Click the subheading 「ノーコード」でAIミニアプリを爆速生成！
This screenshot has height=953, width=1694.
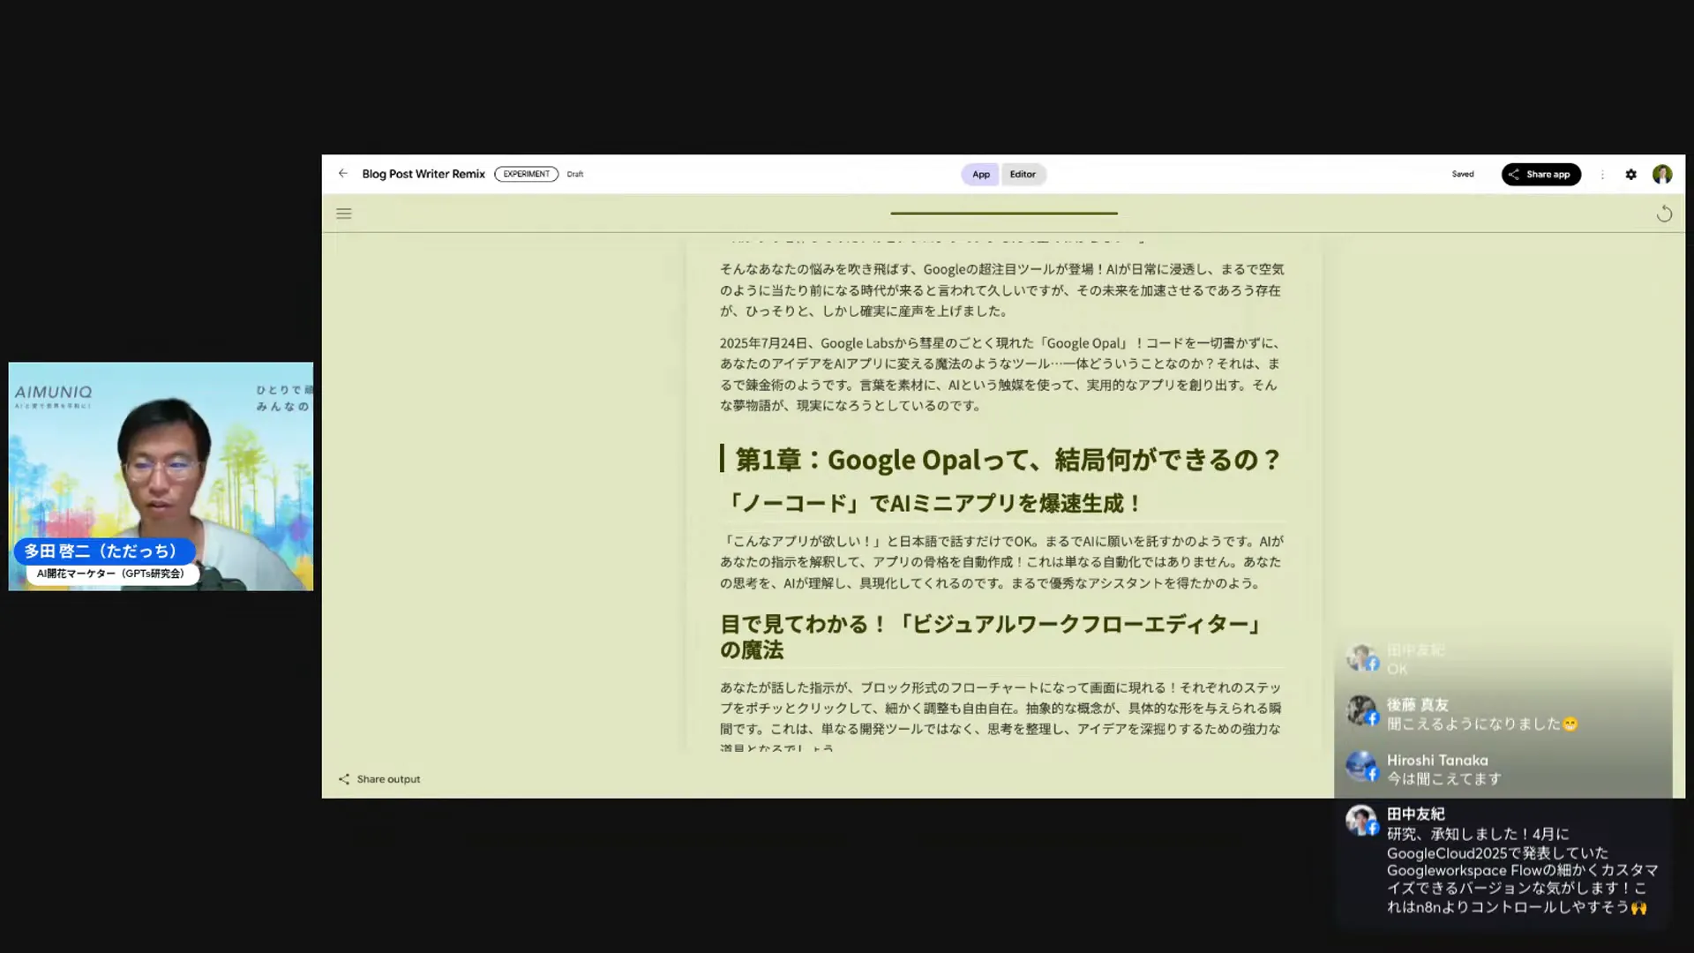932,503
